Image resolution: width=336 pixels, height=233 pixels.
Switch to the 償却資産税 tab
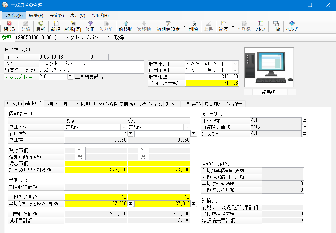click(150, 104)
